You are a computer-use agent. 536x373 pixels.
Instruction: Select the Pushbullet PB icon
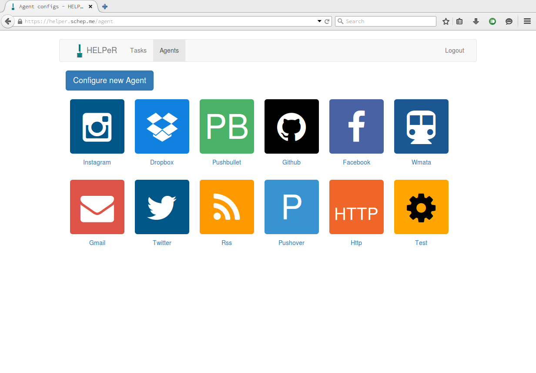pos(227,127)
